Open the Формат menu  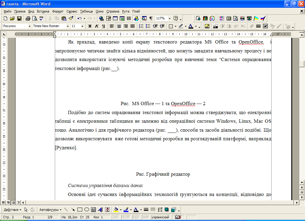tap(58, 11)
